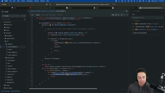
Task: Open serve_config.rs file
Action: coord(12,69)
